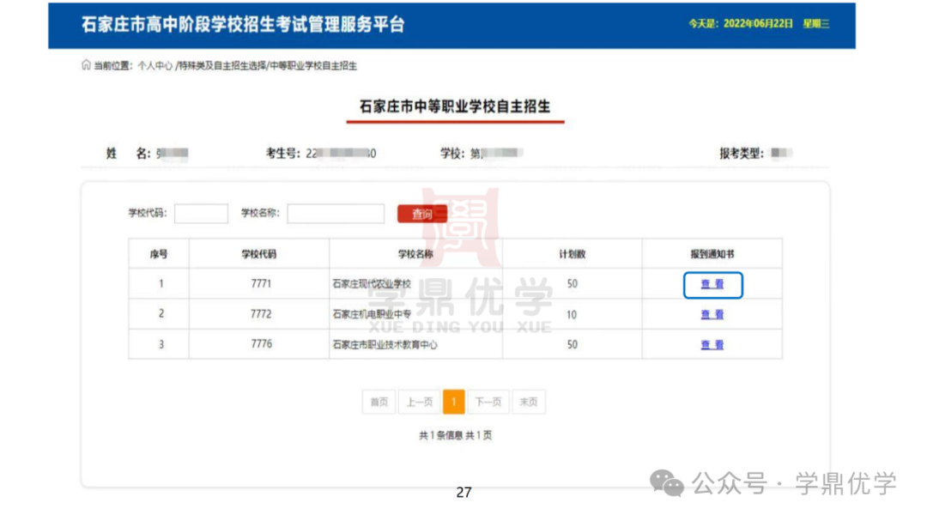Click the red 查询 button
The image size is (927, 521).
click(x=422, y=214)
